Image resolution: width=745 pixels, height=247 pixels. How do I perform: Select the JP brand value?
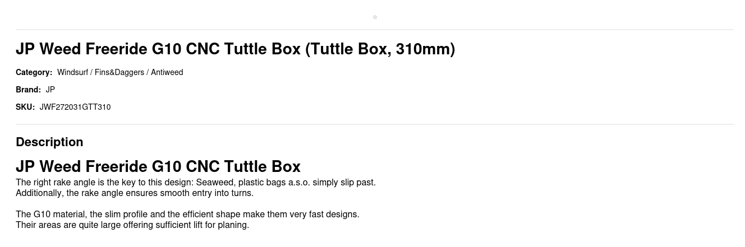point(50,90)
